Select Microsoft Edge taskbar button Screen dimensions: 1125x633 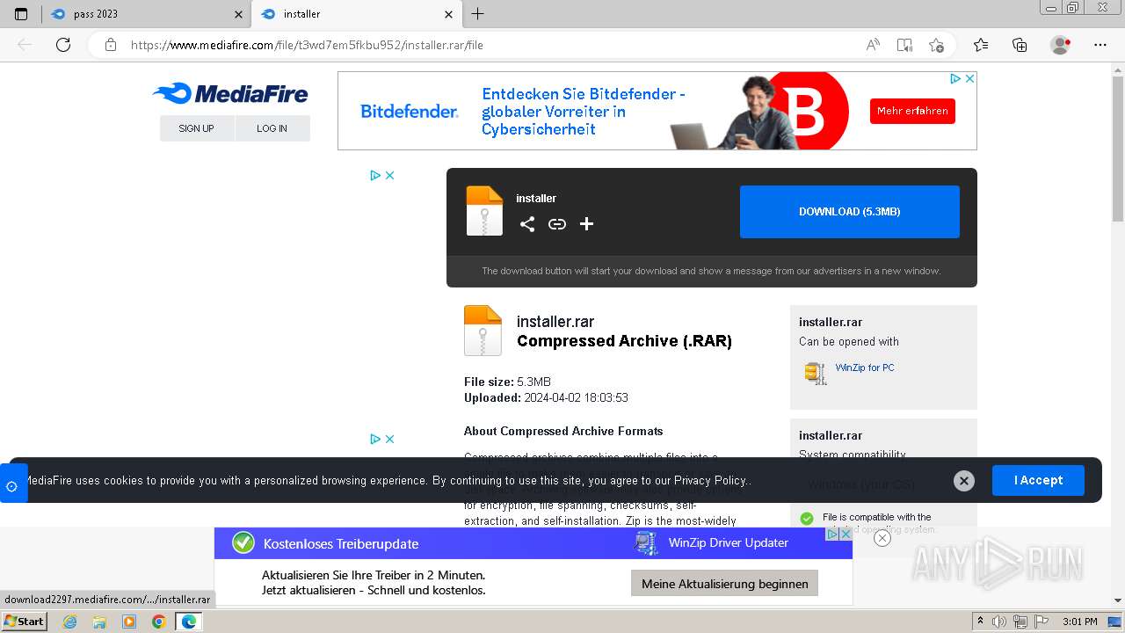[x=188, y=622]
